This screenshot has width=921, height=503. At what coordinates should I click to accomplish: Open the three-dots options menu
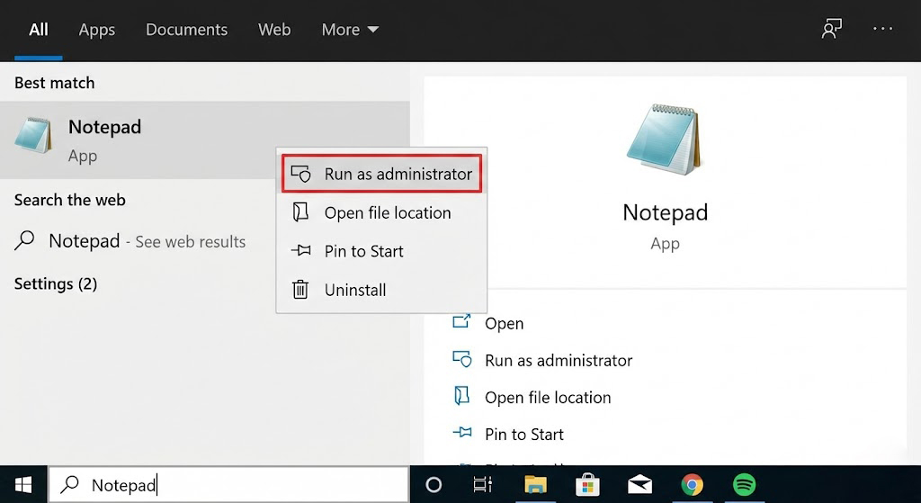pyautogui.click(x=882, y=30)
